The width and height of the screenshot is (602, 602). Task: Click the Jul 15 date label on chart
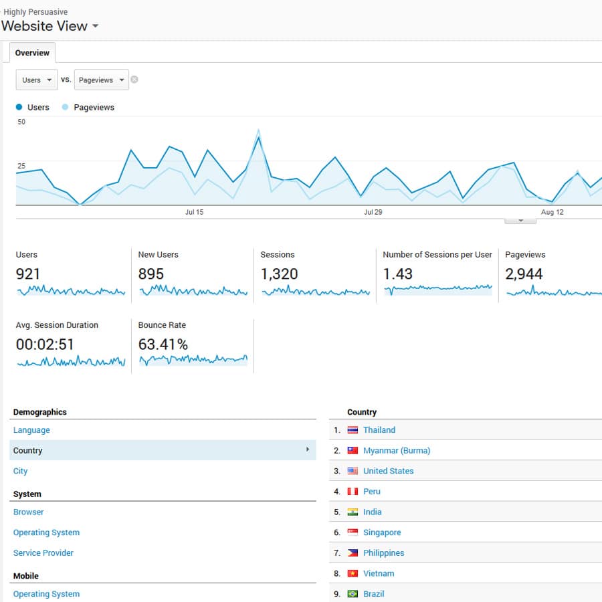pyautogui.click(x=194, y=212)
